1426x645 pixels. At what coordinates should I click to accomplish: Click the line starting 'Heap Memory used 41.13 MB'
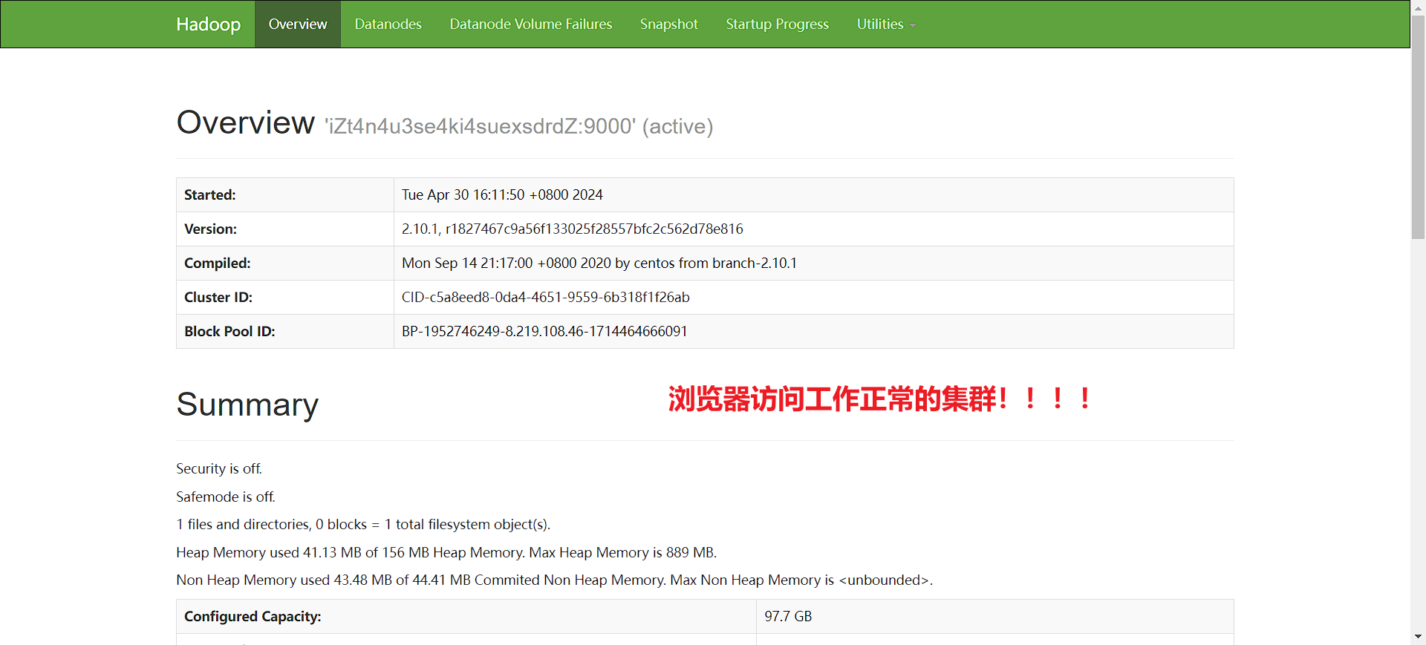[x=446, y=552]
